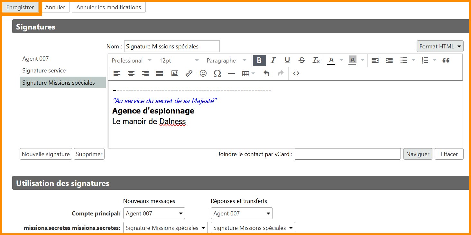Apply strikethrough to the text
This screenshot has width=471, height=235.
tap(301, 60)
